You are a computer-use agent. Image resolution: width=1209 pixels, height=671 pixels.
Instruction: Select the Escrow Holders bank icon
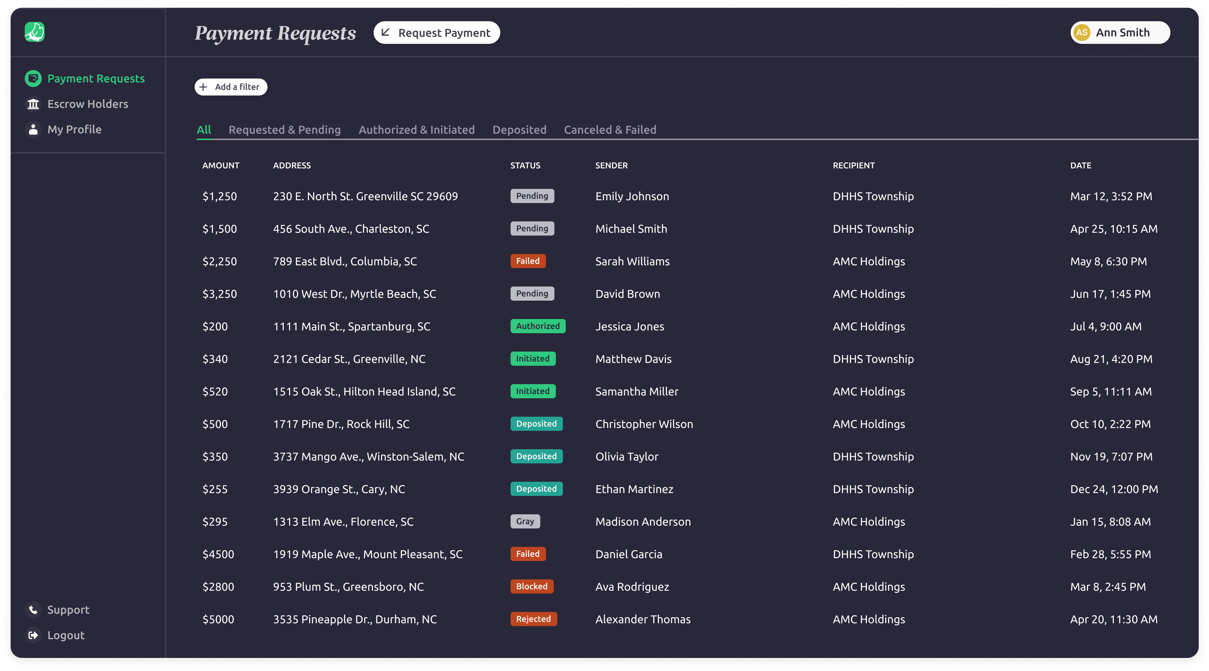pyautogui.click(x=33, y=104)
